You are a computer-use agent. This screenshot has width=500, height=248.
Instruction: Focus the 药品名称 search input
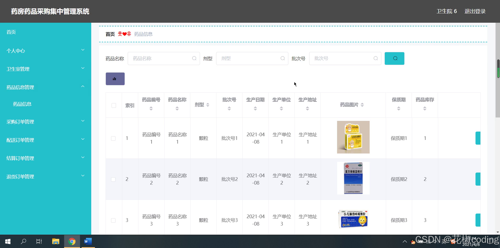coord(164,58)
